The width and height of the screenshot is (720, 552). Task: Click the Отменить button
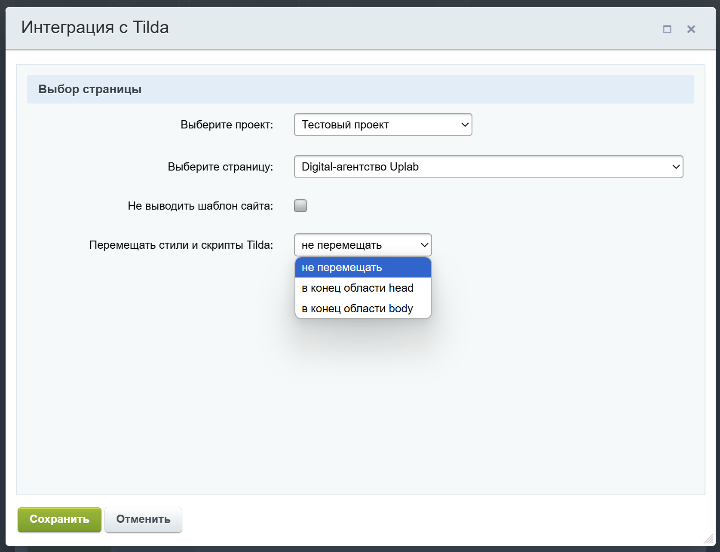[x=143, y=519]
